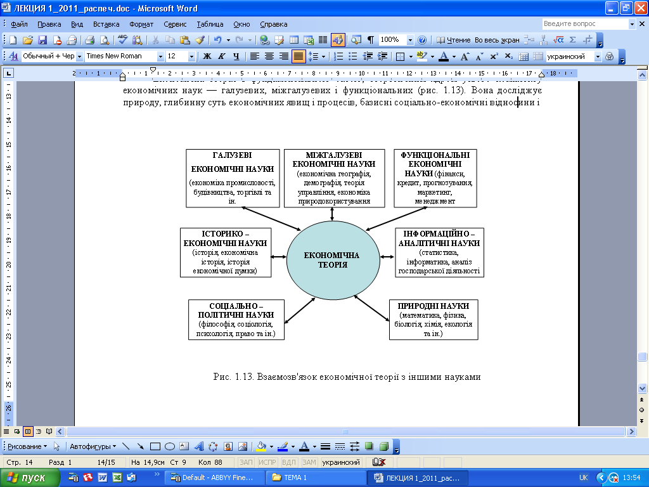Insert an Excel spreadsheet icon
This screenshot has width=649, height=487.
click(x=309, y=40)
